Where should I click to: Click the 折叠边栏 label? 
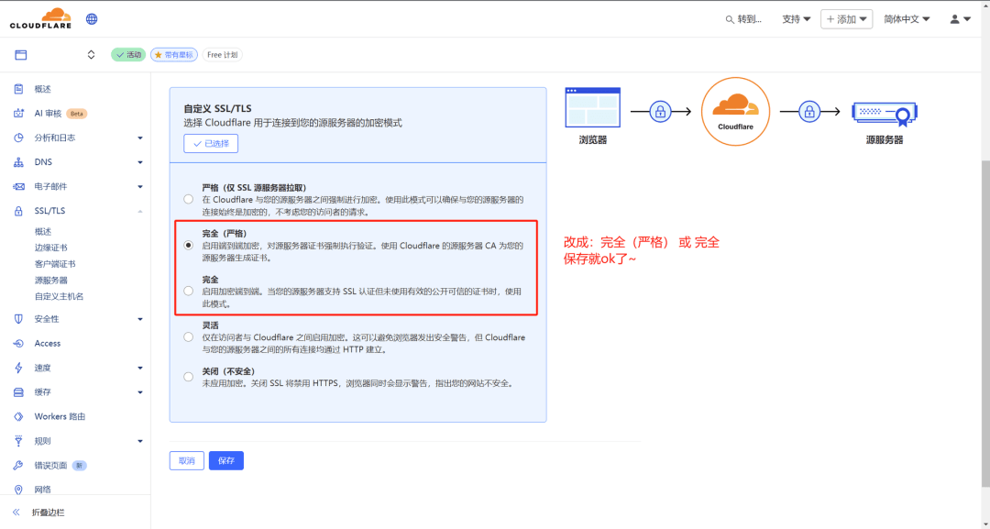tap(49, 512)
